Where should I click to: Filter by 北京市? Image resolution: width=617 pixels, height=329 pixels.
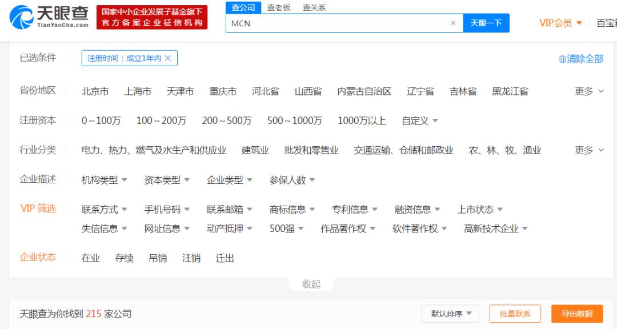95,91
